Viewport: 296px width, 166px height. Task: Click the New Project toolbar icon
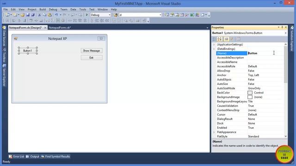tap(7, 15)
